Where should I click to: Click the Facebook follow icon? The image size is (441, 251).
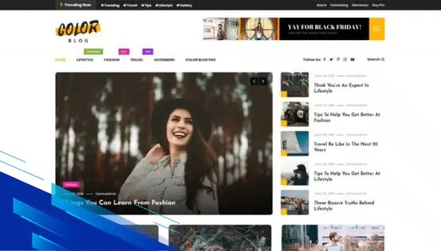pyautogui.click(x=324, y=59)
